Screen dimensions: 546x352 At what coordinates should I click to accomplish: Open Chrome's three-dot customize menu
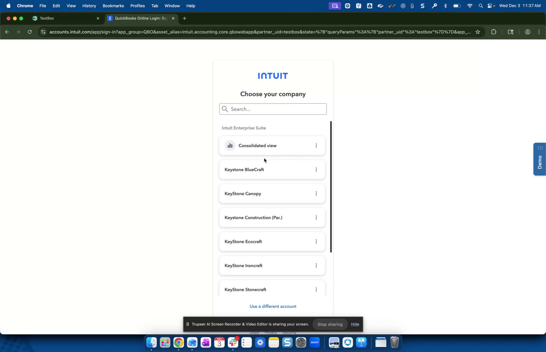[x=539, y=32]
